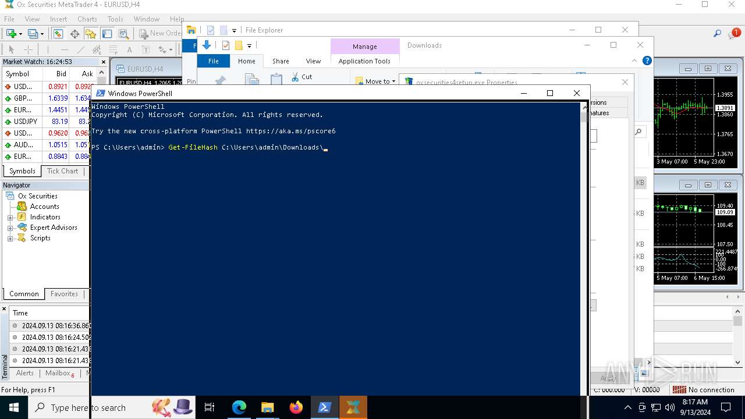Expand the Indicators tree node
This screenshot has height=419, width=745.
10,218
